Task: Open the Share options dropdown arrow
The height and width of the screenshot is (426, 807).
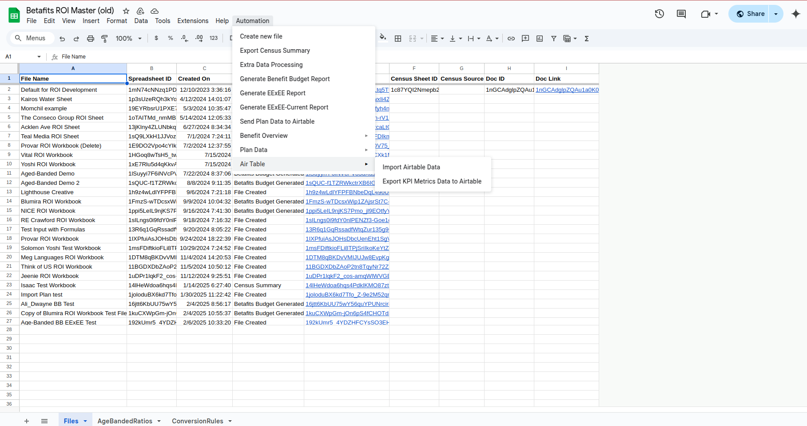Action: [x=776, y=14]
